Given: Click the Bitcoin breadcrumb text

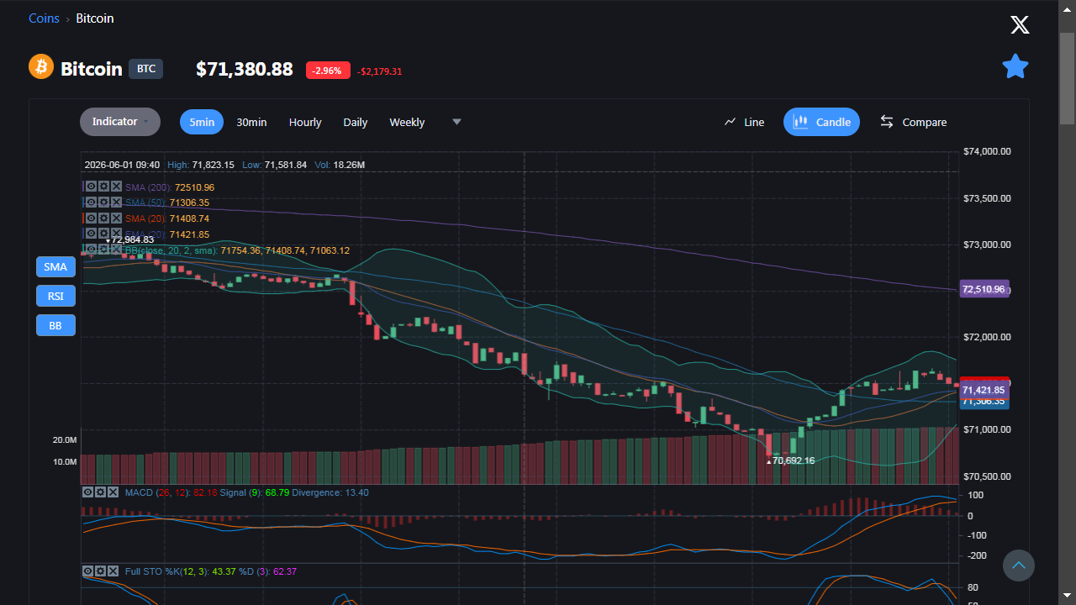Looking at the screenshot, I should [95, 18].
